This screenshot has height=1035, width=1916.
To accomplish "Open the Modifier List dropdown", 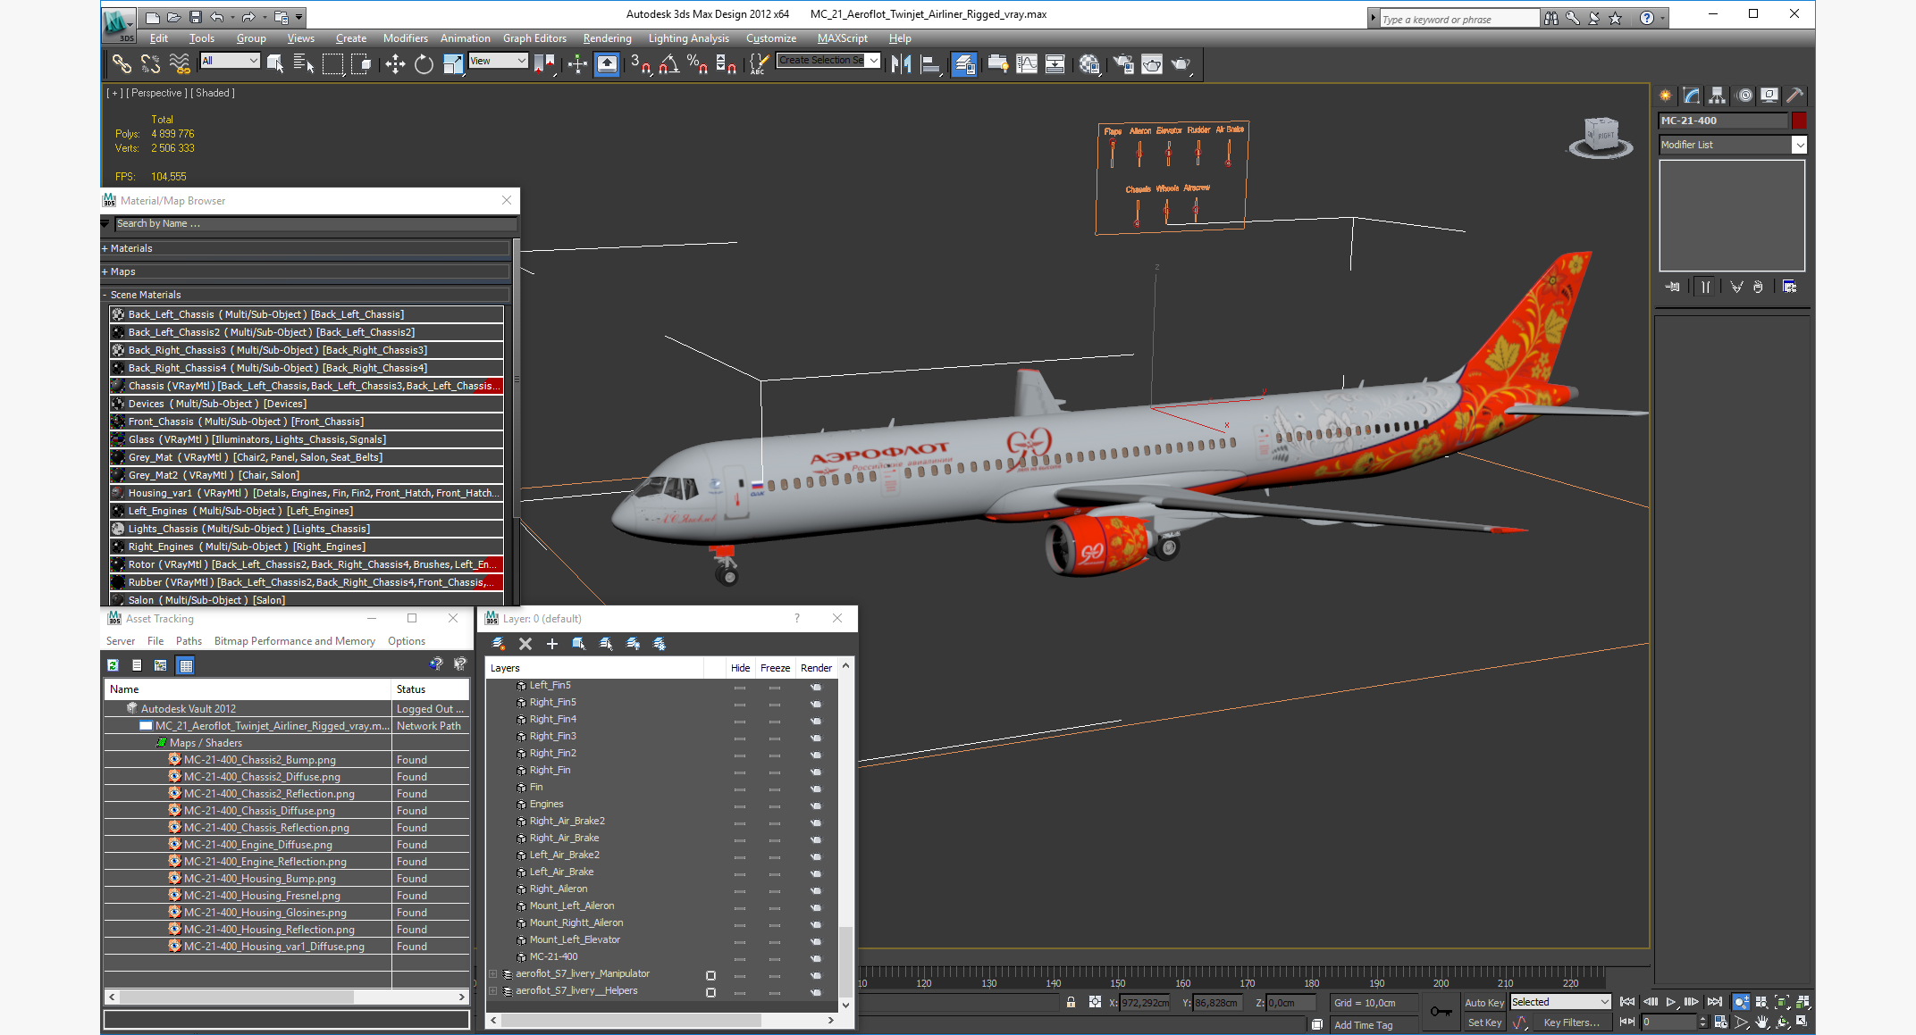I will [1733, 145].
